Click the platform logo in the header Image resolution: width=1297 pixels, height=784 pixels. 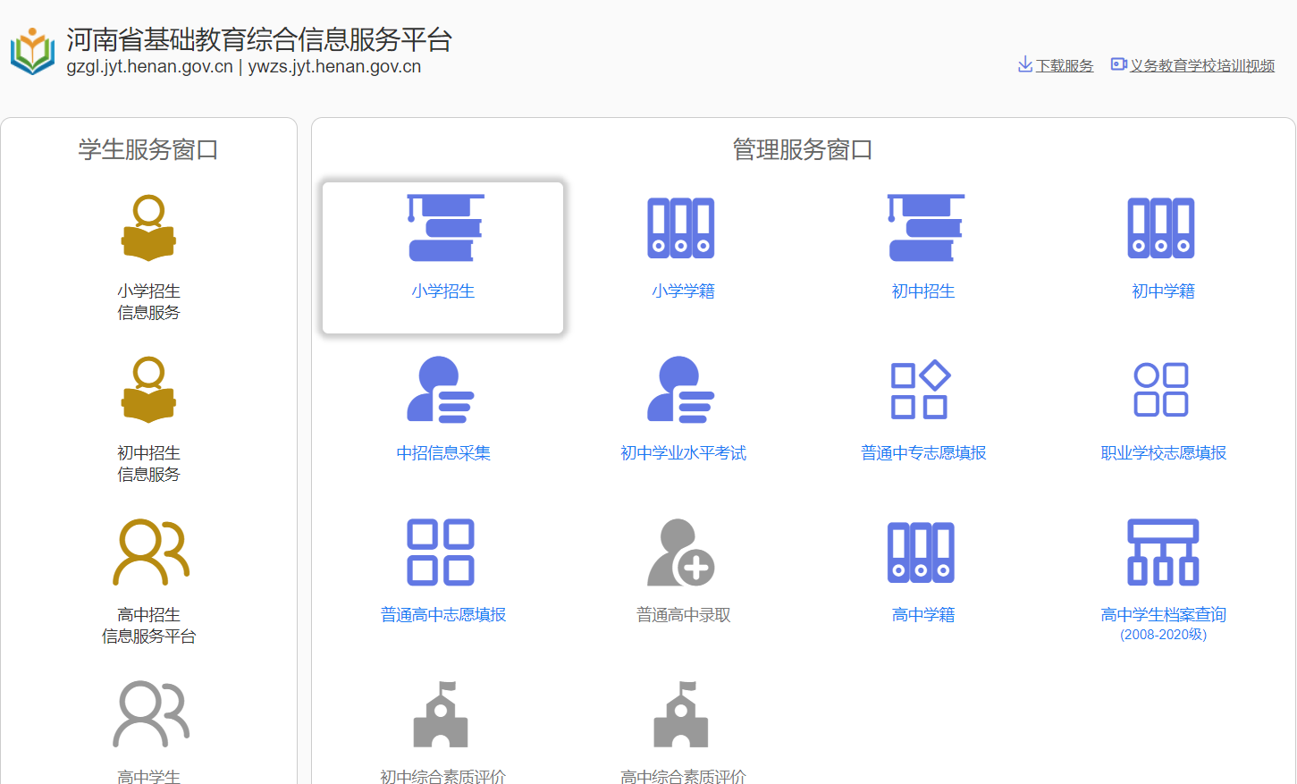coord(33,51)
